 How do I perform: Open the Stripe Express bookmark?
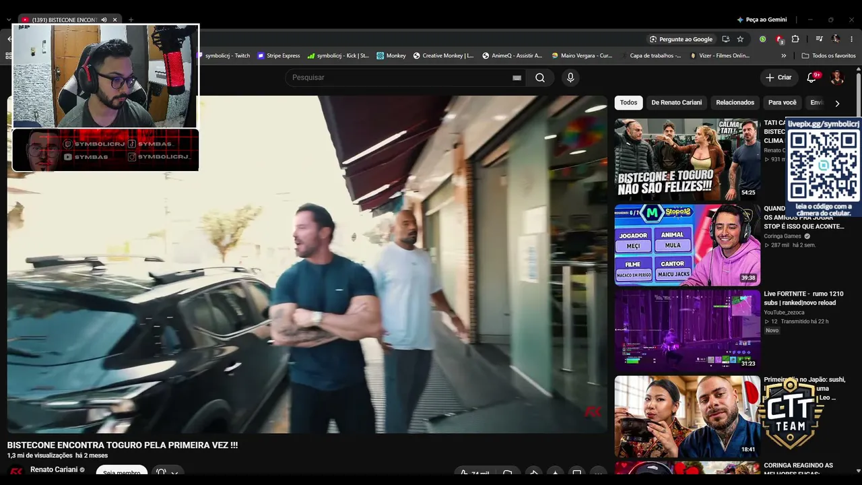(279, 56)
